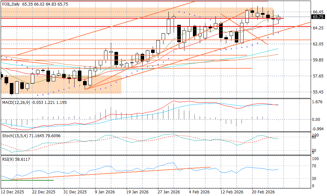Click the current price label 65.75

[x=318, y=17]
